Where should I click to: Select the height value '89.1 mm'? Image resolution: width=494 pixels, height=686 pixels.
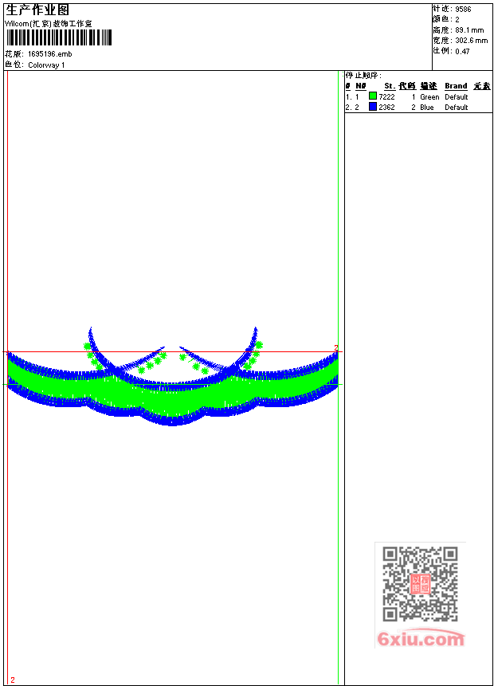click(469, 30)
